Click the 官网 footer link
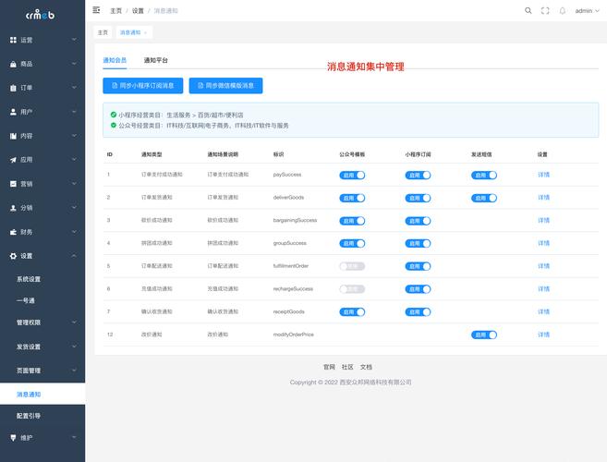 tap(329, 367)
